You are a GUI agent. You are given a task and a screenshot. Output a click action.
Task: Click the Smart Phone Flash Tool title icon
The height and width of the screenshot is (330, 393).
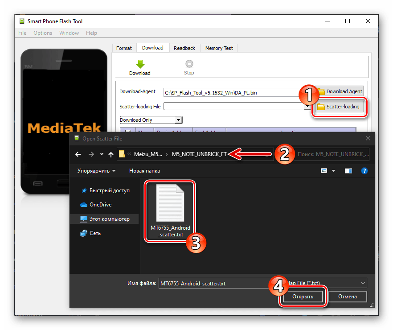click(x=22, y=21)
